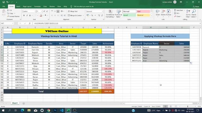The height and width of the screenshot is (113, 202).
Task: Click the Share button
Action: [x=196, y=7]
